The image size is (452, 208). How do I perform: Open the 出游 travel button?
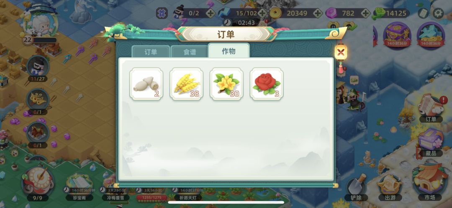(x=390, y=187)
